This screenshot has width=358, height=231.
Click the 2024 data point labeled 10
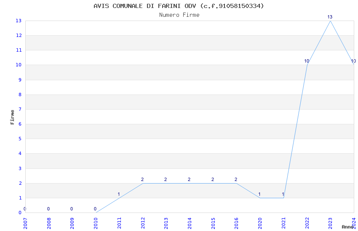tap(353, 65)
